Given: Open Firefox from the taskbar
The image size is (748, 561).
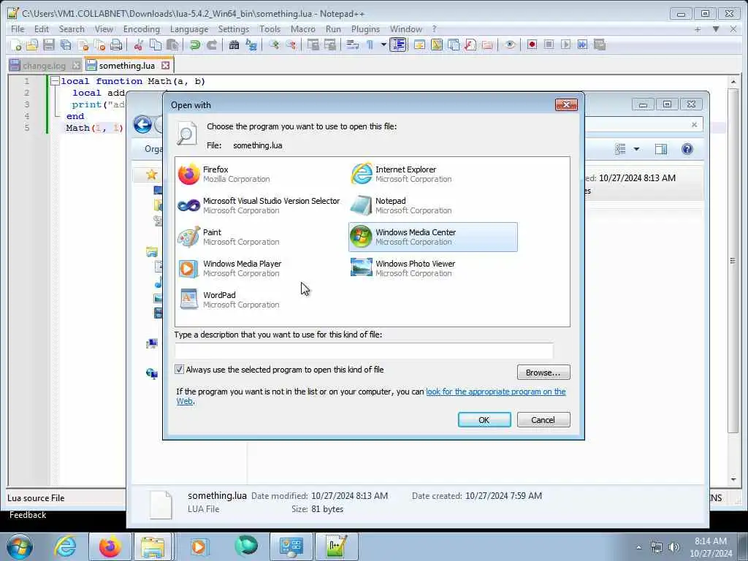Looking at the screenshot, I should tap(110, 546).
